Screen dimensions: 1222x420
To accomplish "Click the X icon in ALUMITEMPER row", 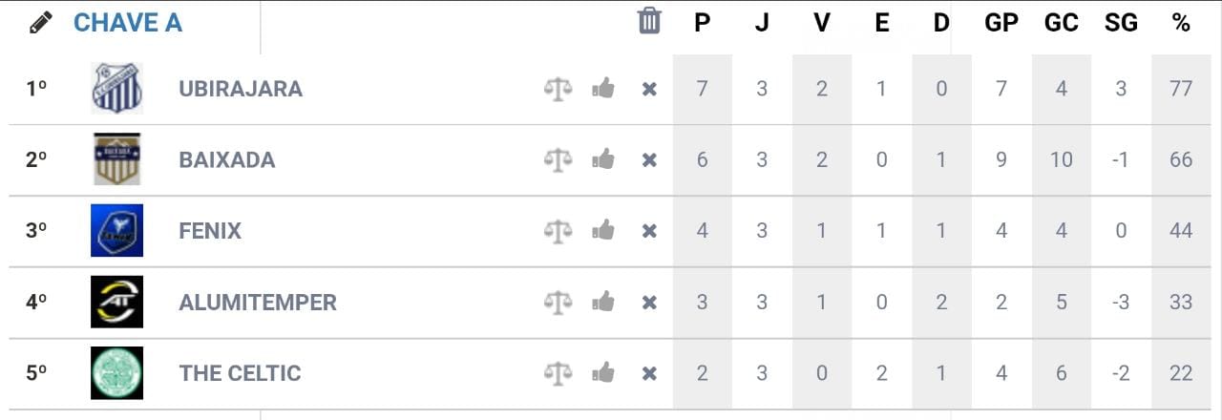I will pos(649,303).
